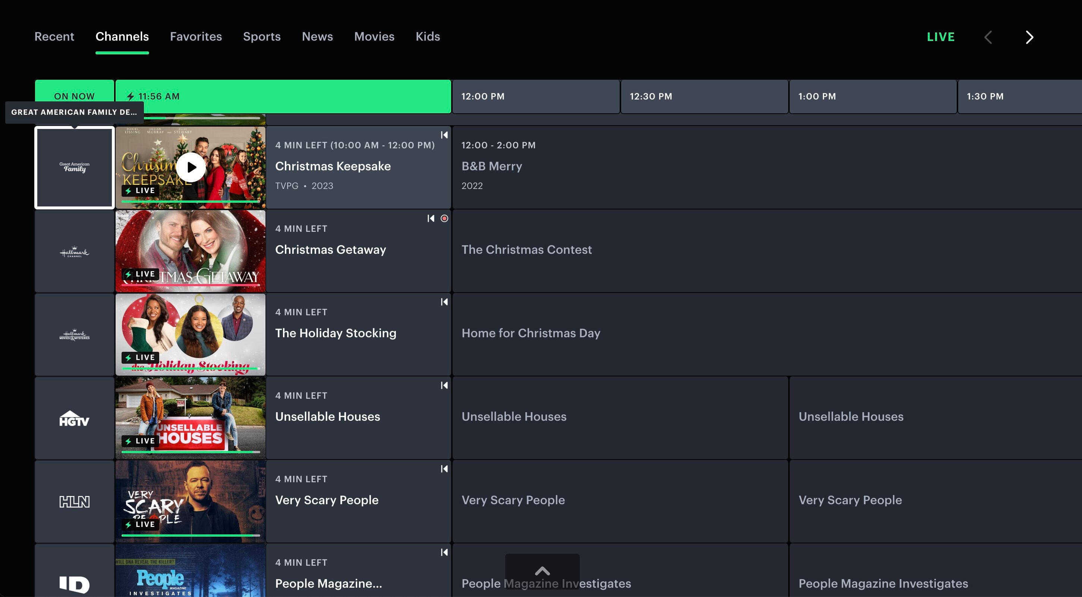Screen dimensions: 1082x597
Task: Open the Movies tab
Action: 374,37
